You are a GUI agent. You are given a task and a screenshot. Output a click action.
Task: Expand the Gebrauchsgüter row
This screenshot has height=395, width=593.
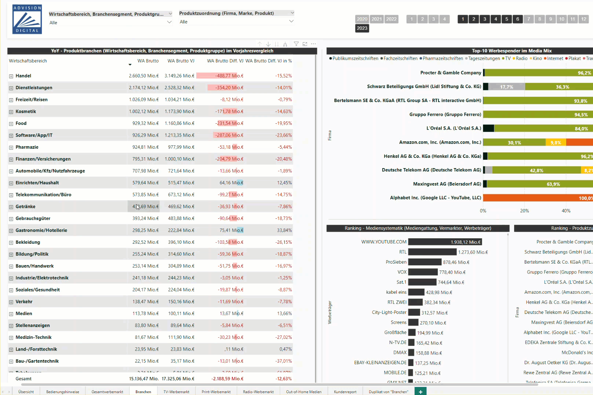pyautogui.click(x=11, y=219)
